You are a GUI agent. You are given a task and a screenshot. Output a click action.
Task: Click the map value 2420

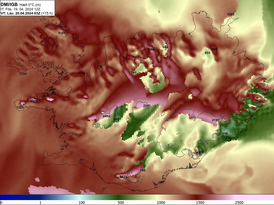coord(123,177)
